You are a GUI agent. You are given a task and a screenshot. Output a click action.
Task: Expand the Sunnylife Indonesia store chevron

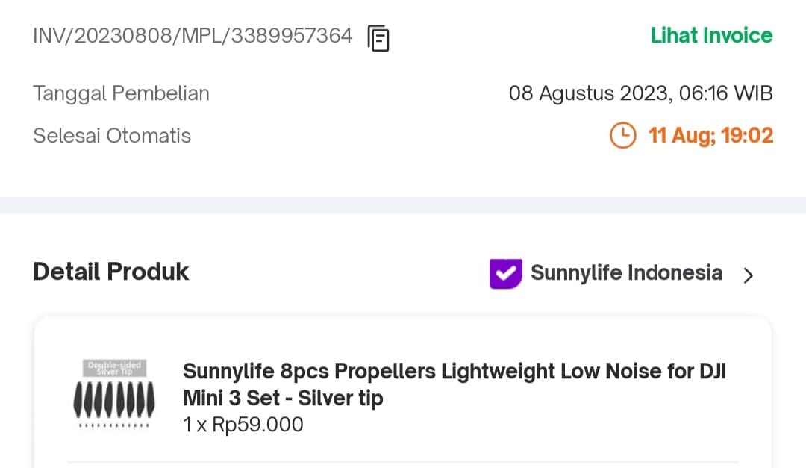749,275
